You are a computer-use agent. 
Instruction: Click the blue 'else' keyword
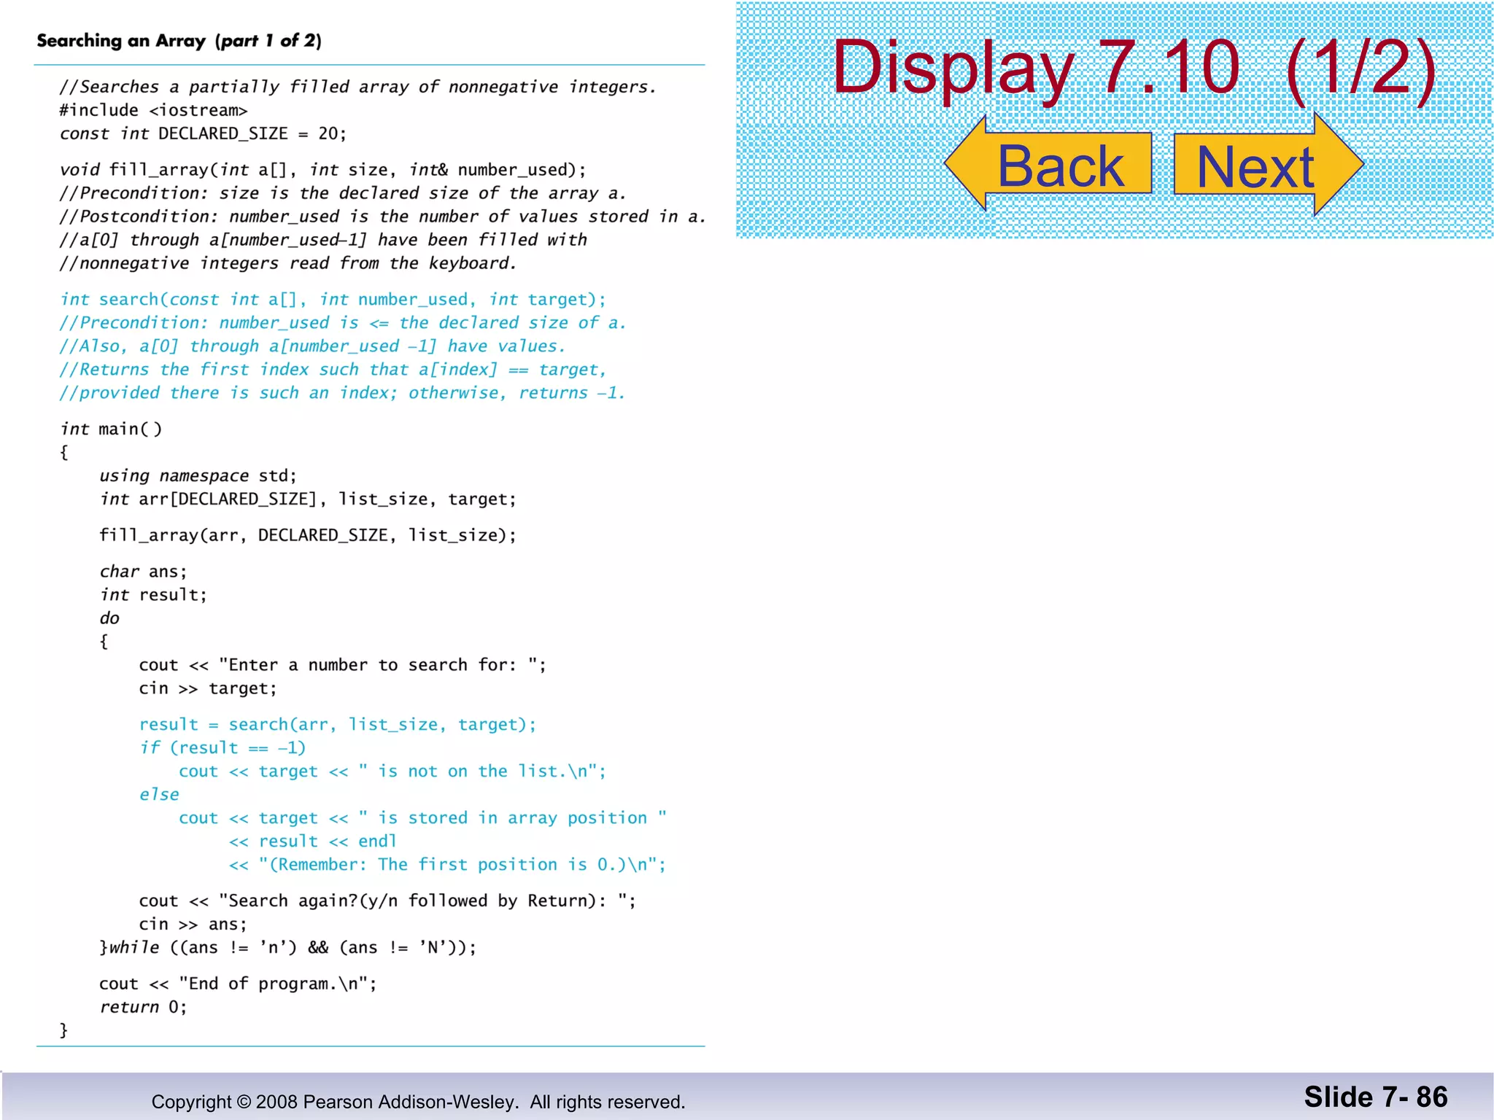pyautogui.click(x=159, y=794)
